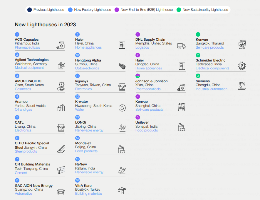Click the Unilever food products icon
Viewport: 260px width, 200px height.
point(181,127)
